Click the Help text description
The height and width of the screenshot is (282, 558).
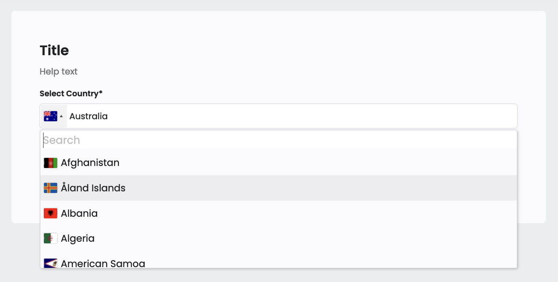pos(58,72)
